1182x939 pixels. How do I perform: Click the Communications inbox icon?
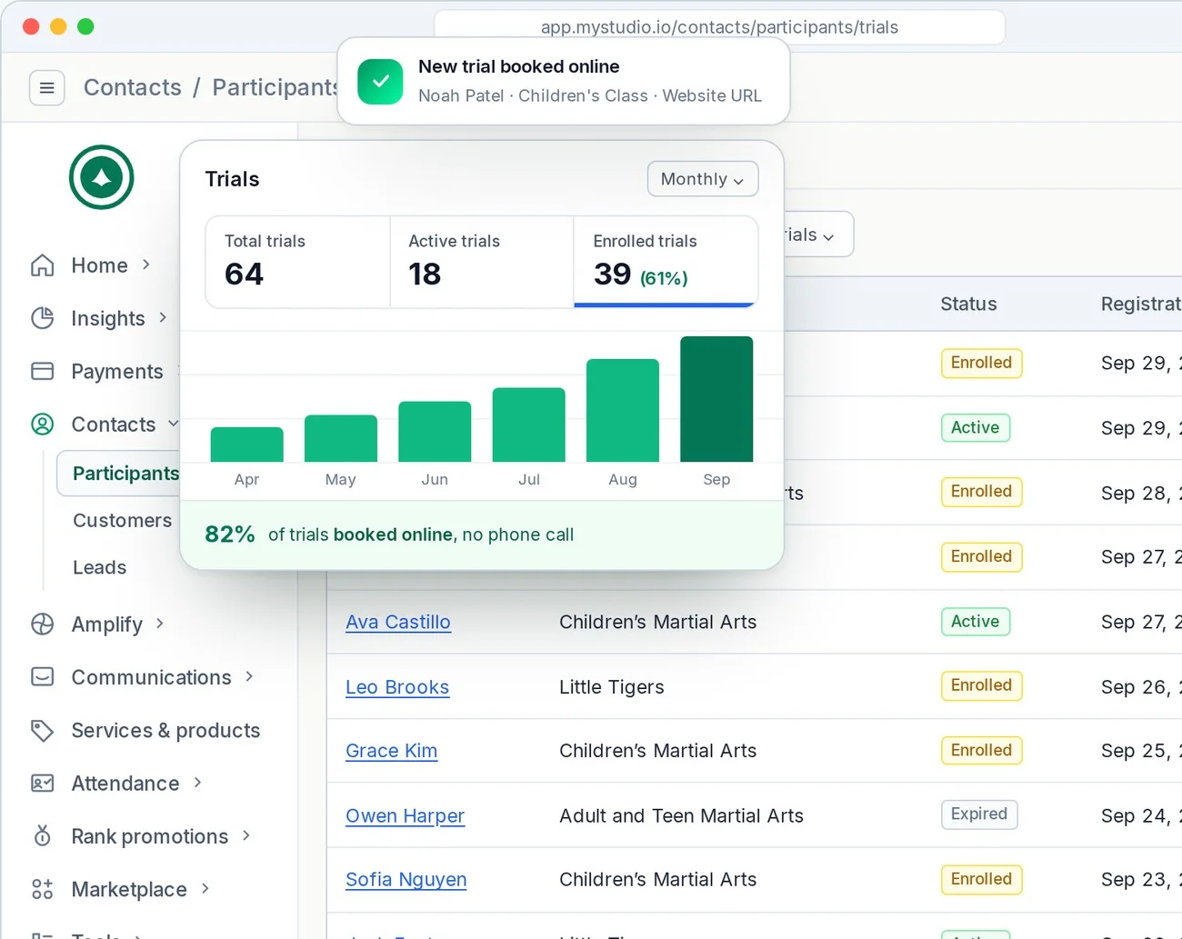click(x=43, y=677)
